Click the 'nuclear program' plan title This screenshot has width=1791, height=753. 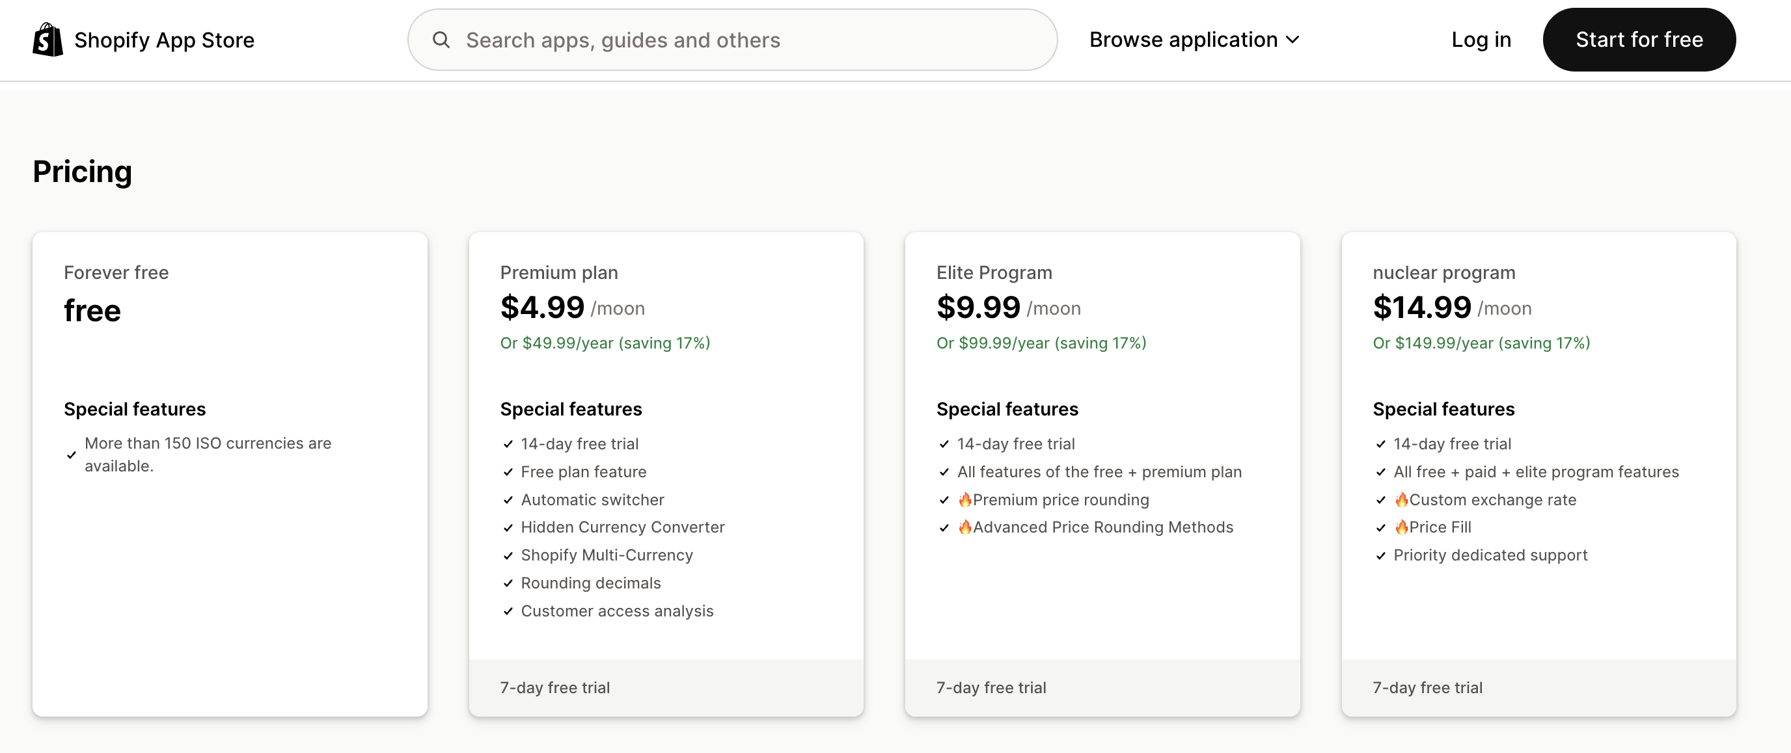(x=1443, y=272)
